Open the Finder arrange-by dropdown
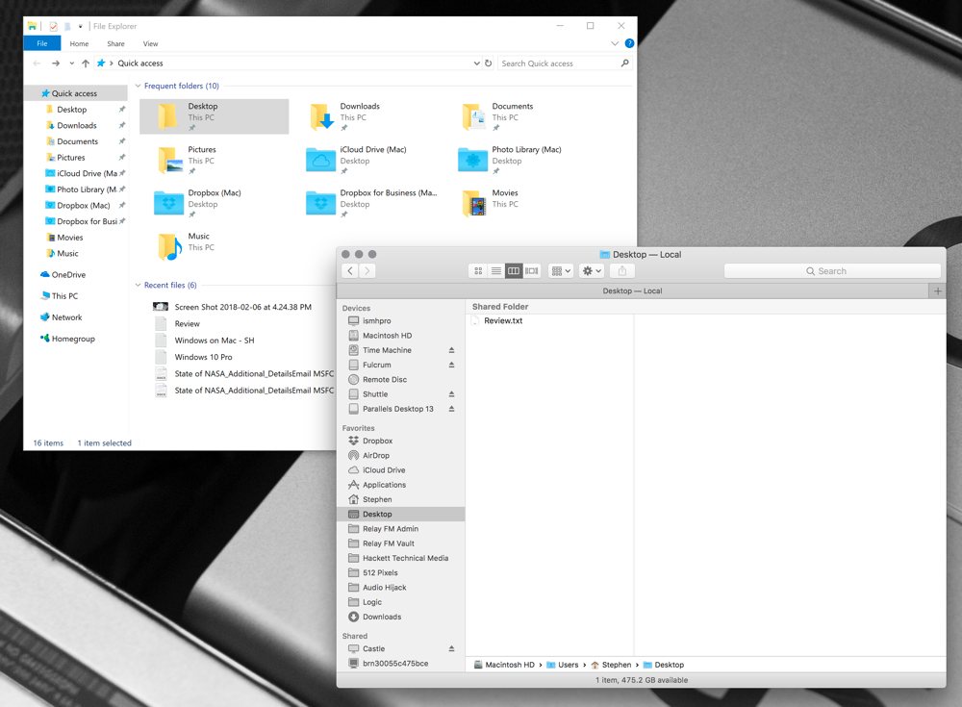 pos(560,271)
